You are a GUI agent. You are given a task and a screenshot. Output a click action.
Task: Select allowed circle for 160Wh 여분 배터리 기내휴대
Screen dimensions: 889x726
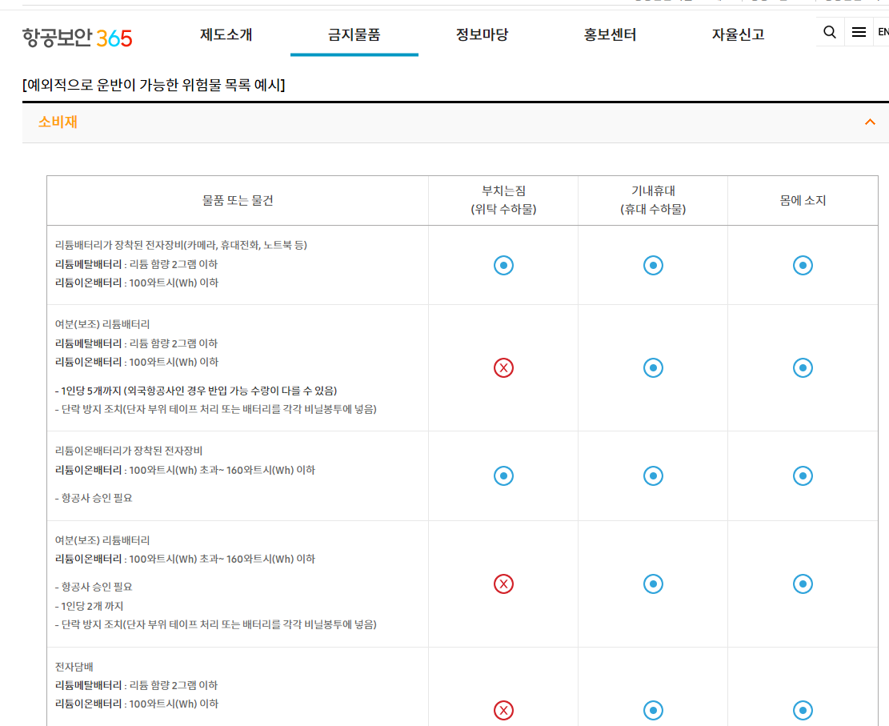[653, 584]
